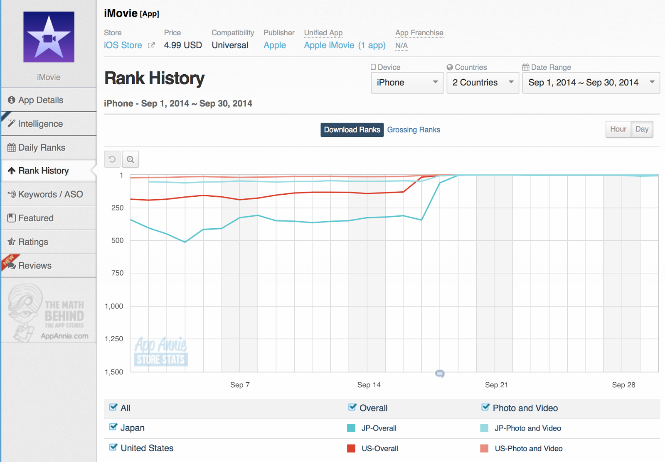Open the Apple iMovie (1 app) link
Viewport: 665px width, 462px height.
[345, 45]
